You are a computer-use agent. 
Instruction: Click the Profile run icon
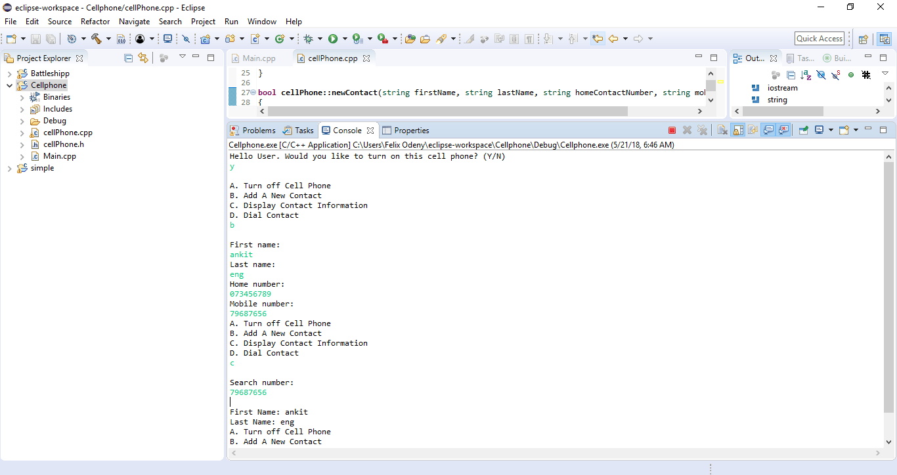357,39
